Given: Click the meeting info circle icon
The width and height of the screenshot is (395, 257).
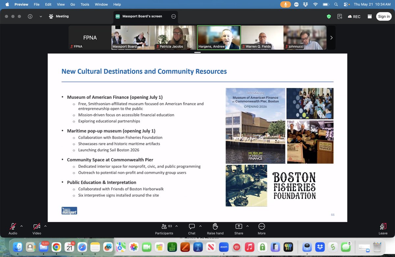Looking at the screenshot, I should tap(30, 16).
